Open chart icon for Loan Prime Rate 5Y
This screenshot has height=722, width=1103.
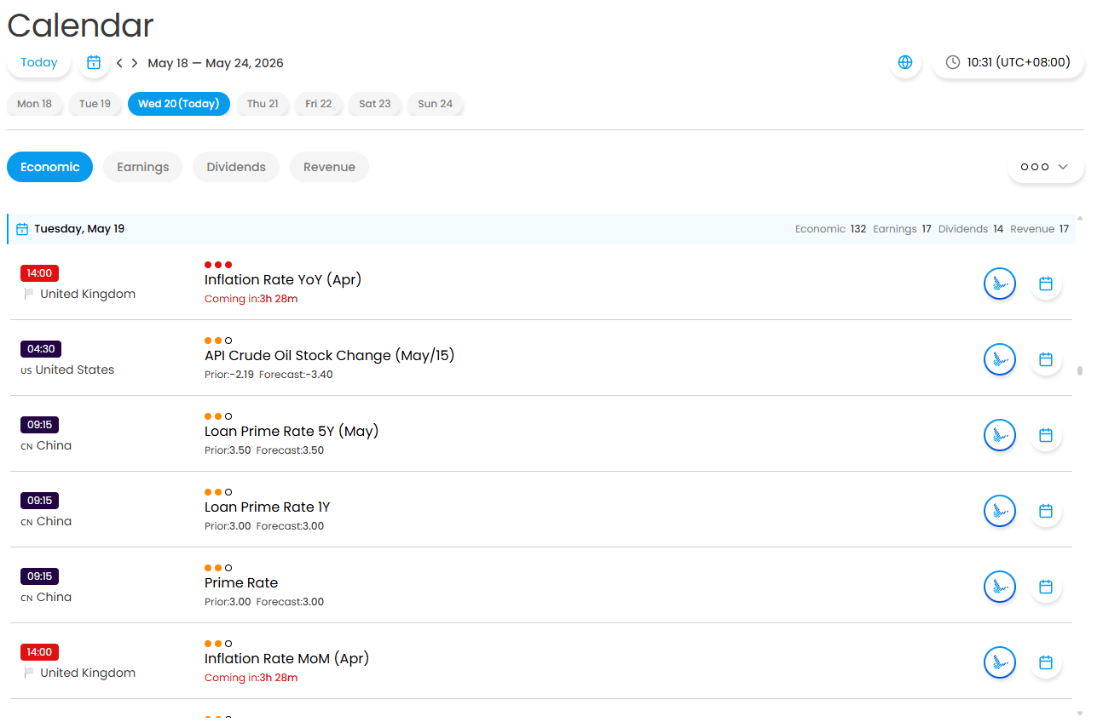click(1000, 435)
